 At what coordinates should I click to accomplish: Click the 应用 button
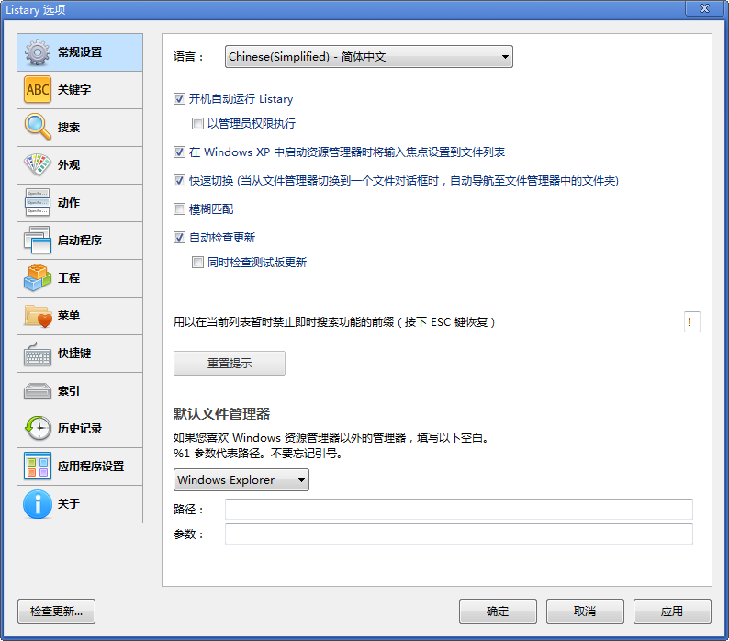[672, 611]
